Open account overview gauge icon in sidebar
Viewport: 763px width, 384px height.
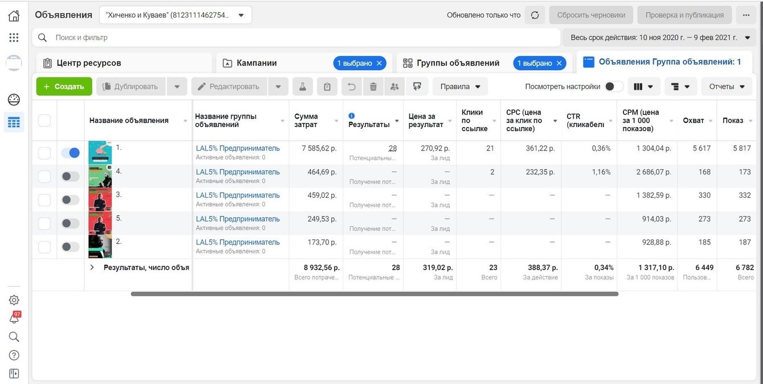pos(14,100)
